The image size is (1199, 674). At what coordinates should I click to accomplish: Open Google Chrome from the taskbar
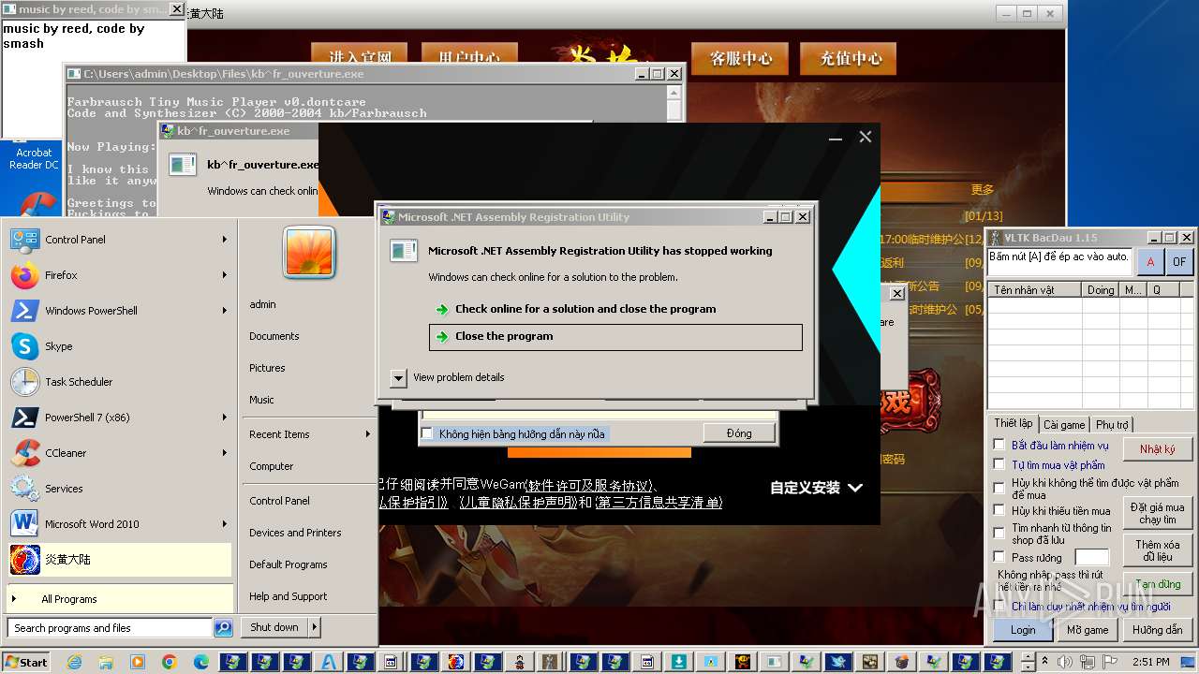point(170,662)
